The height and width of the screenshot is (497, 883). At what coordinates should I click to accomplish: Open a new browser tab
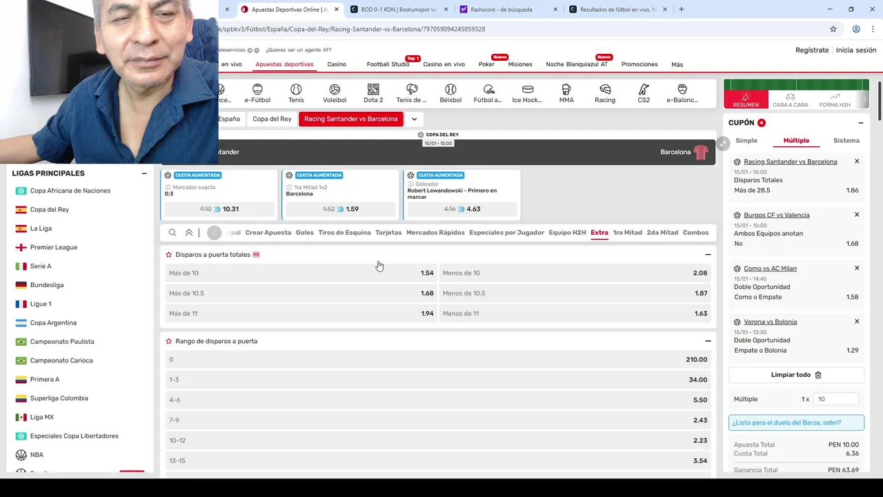coord(682,10)
